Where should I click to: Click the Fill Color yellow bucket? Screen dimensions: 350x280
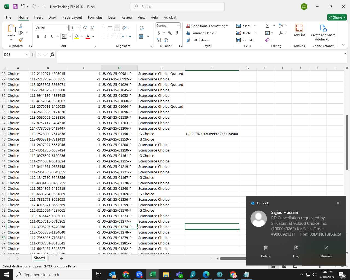click(77, 37)
